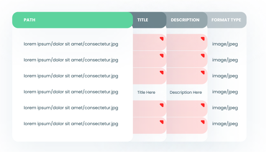Select the TITLE column header

[x=149, y=20]
